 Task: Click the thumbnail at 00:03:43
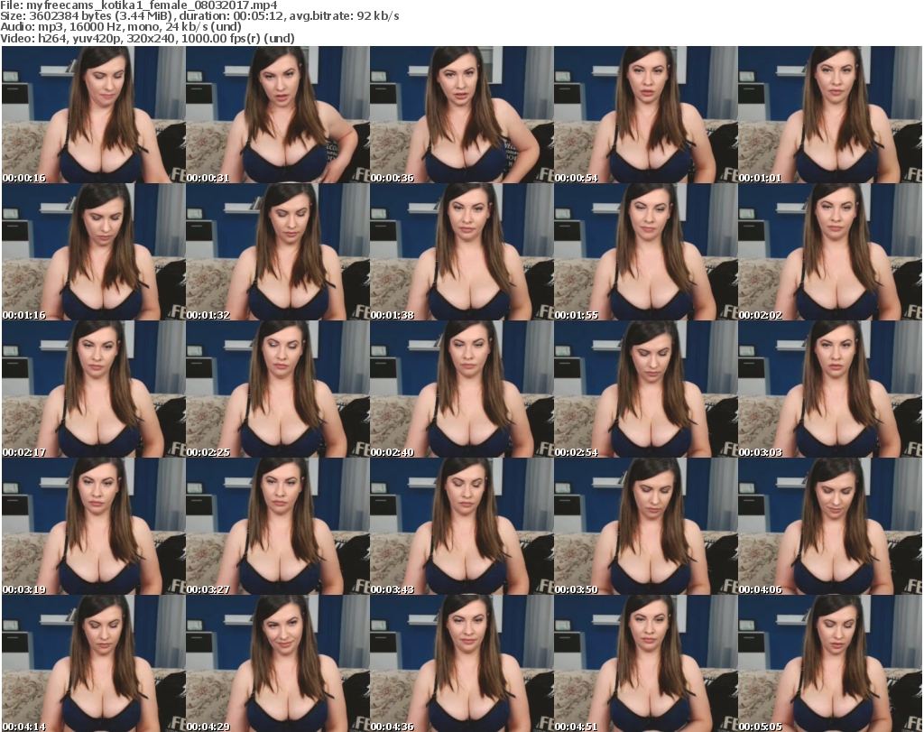tap(462, 526)
